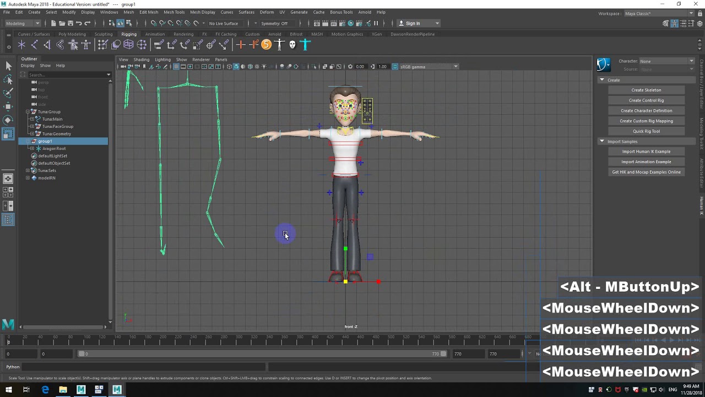Viewport: 705px width, 397px height.
Task: Click the Parent constraint shelf icon
Action: tap(159, 45)
